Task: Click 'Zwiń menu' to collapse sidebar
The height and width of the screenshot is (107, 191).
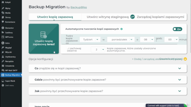Action: (9, 85)
